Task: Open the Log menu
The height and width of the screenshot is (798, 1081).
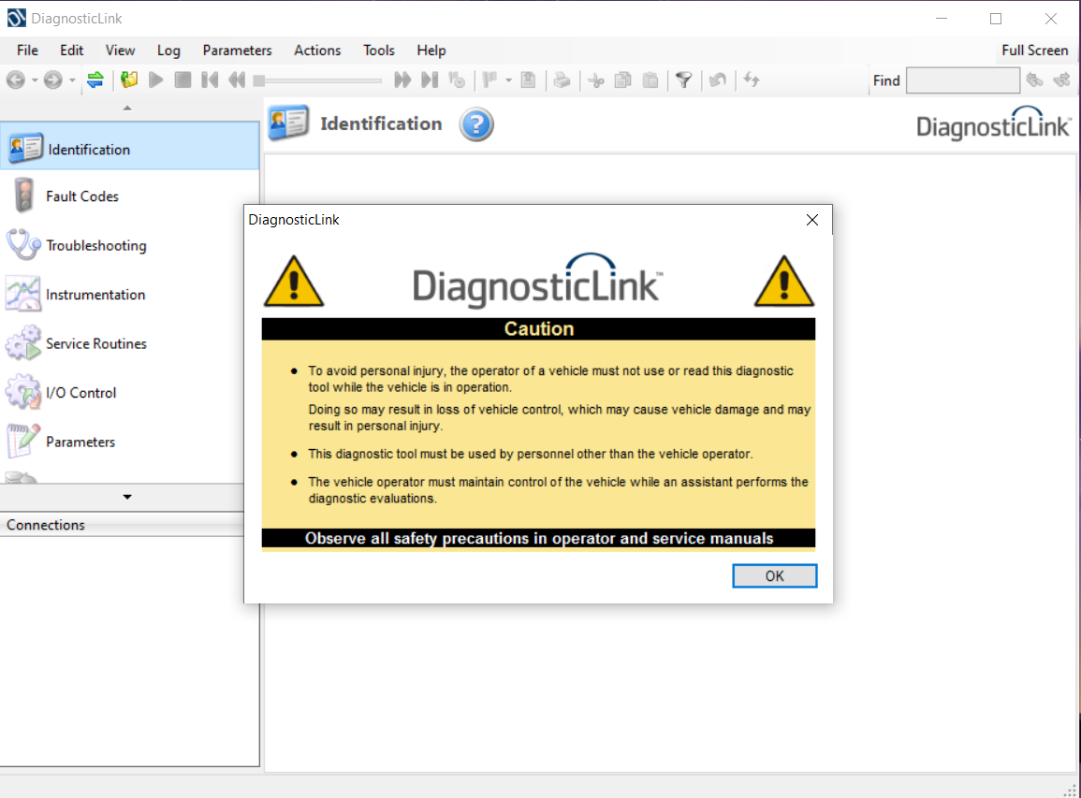Action: (168, 51)
